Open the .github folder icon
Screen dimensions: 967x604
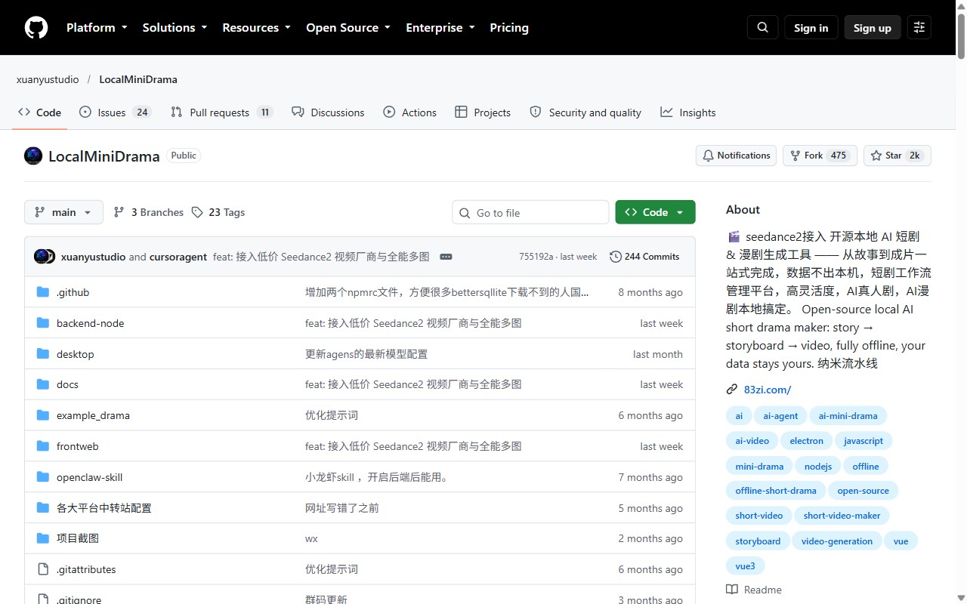pyautogui.click(x=43, y=292)
